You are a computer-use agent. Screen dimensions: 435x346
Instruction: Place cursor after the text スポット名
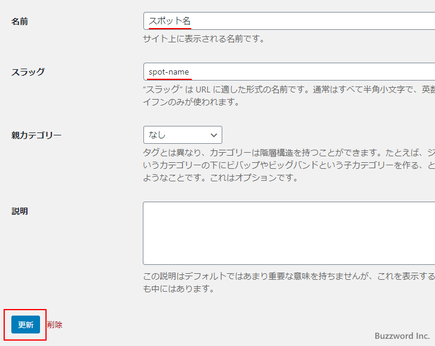[x=192, y=21]
